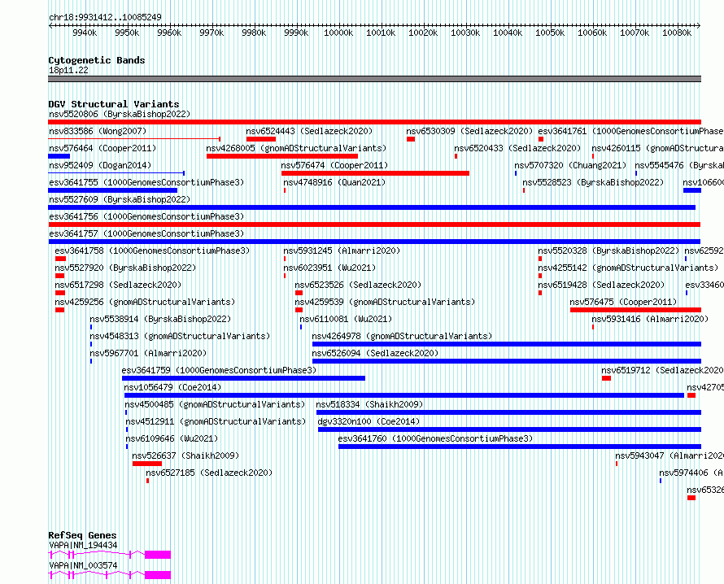
Task: Click the nsv952409 (Dogan2014) variant label
Action: 100,165
